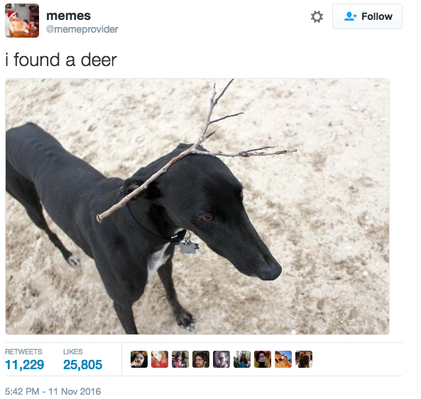The width and height of the screenshot is (421, 399).
Task: Open the third liker avatar
Action: [180, 359]
